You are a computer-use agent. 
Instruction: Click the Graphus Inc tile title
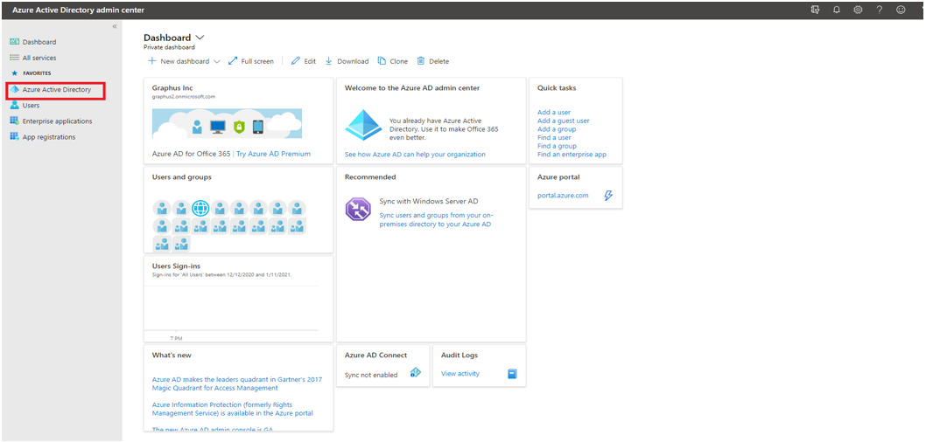[x=172, y=88]
